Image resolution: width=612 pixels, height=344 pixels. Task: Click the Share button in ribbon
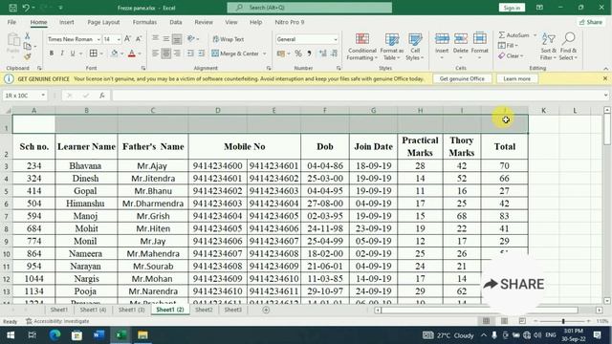point(591,22)
